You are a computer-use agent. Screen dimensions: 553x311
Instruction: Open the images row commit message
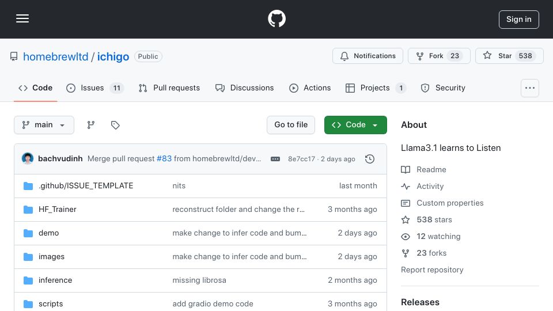pyautogui.click(x=240, y=257)
